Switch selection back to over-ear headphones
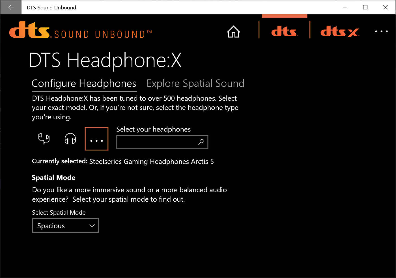Viewport: 396px width, 278px height. coord(70,139)
